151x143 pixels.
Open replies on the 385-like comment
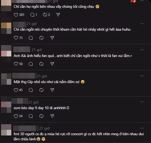[32, 15]
